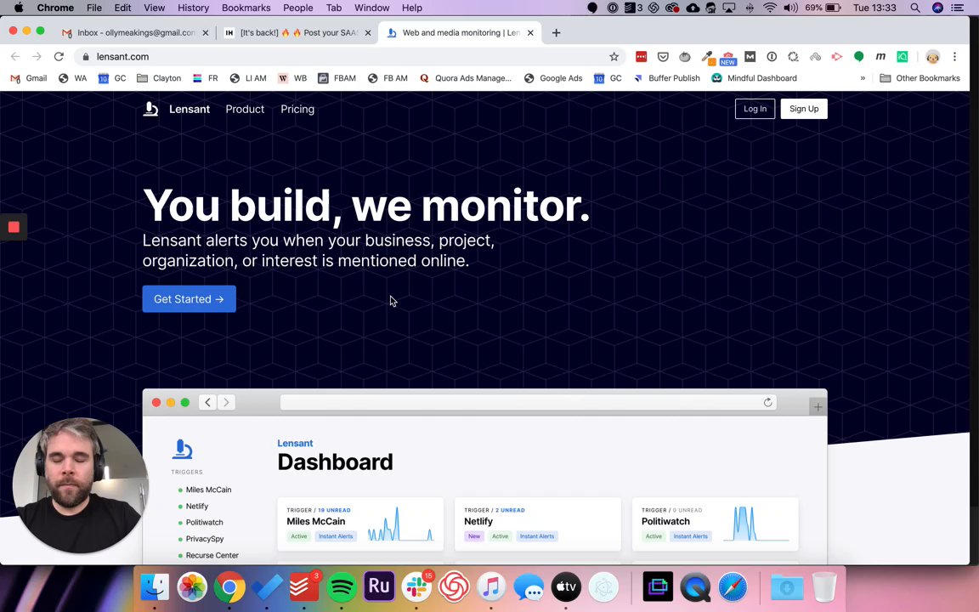Open Finder from the dock
The image size is (979, 612).
(x=154, y=586)
